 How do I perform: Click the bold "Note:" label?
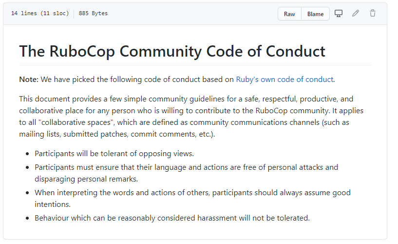29,79
